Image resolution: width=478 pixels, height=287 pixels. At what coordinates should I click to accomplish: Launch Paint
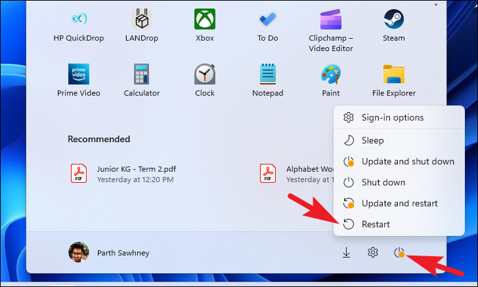[x=331, y=80]
